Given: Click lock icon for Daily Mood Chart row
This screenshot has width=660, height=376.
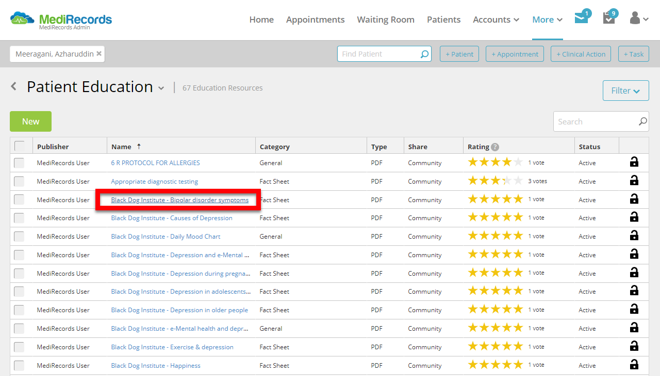Looking at the screenshot, I should (634, 236).
